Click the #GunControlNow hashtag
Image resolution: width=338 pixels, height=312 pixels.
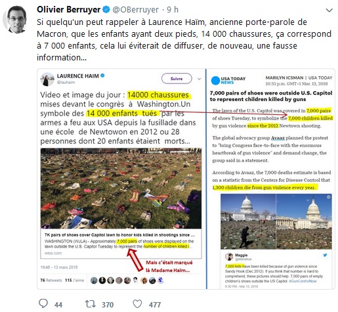[x=303, y=281]
